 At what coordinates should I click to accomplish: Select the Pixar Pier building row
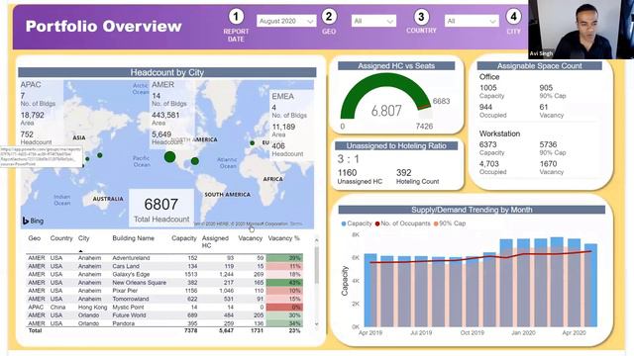point(164,291)
